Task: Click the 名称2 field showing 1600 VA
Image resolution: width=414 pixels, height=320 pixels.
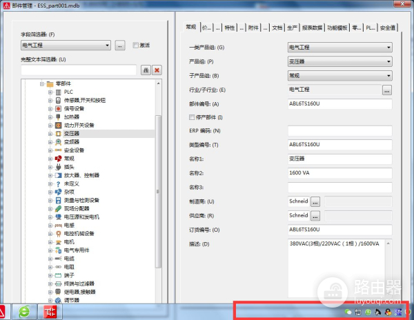Action: (339, 173)
